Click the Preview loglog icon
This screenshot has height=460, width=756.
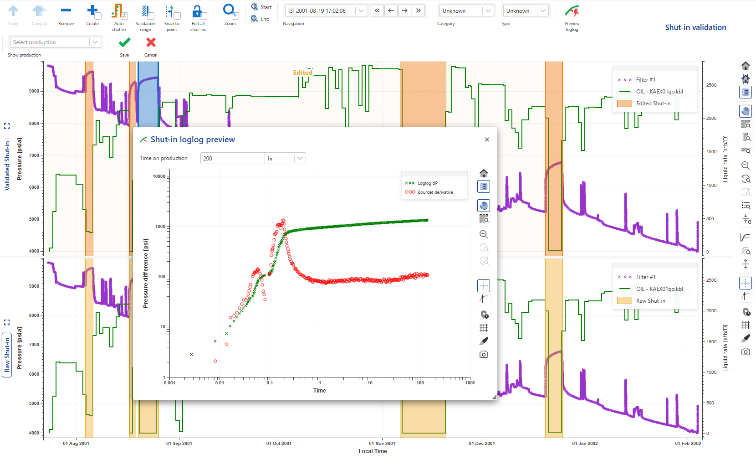tap(572, 11)
